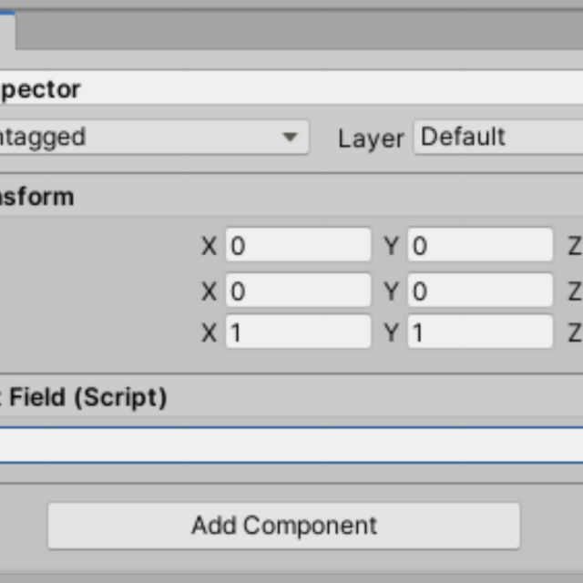Click the Rotation Y value field
The width and height of the screenshot is (583, 583).
(x=480, y=290)
